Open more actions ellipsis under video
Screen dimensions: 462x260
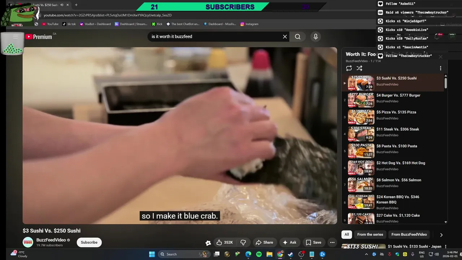(x=332, y=242)
